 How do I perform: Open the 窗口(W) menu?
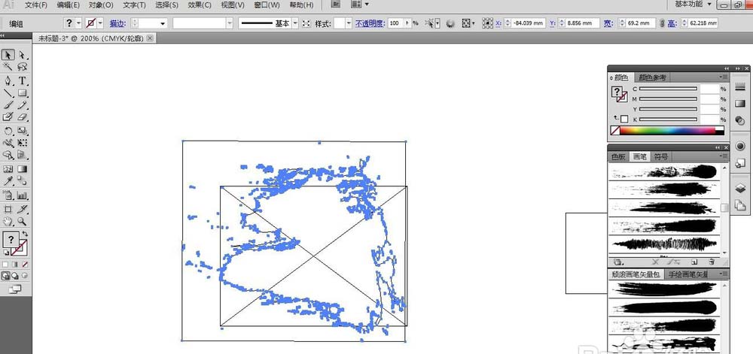click(267, 5)
